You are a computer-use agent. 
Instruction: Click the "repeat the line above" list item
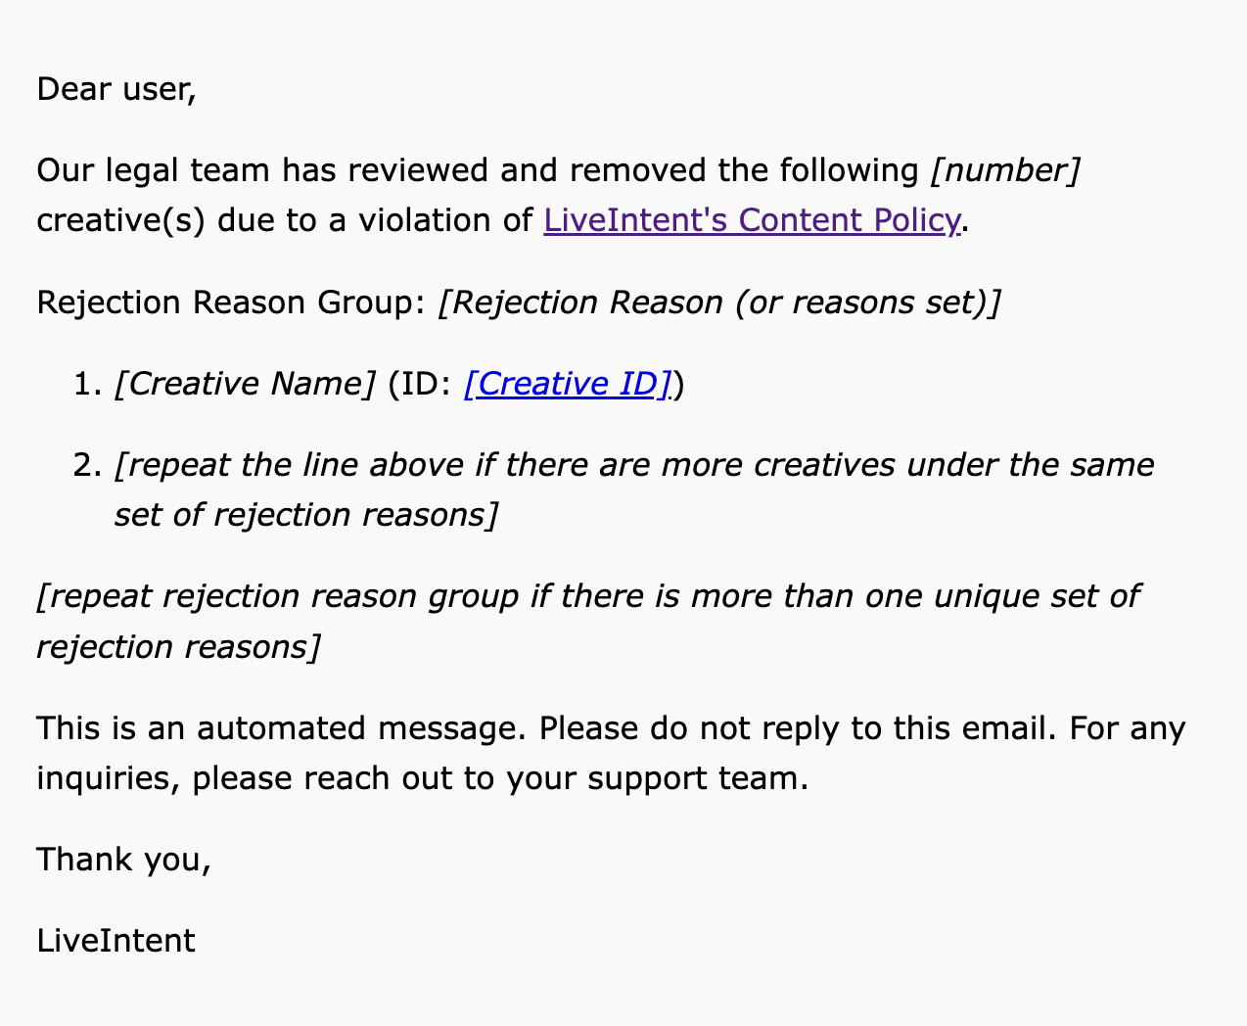point(633,465)
